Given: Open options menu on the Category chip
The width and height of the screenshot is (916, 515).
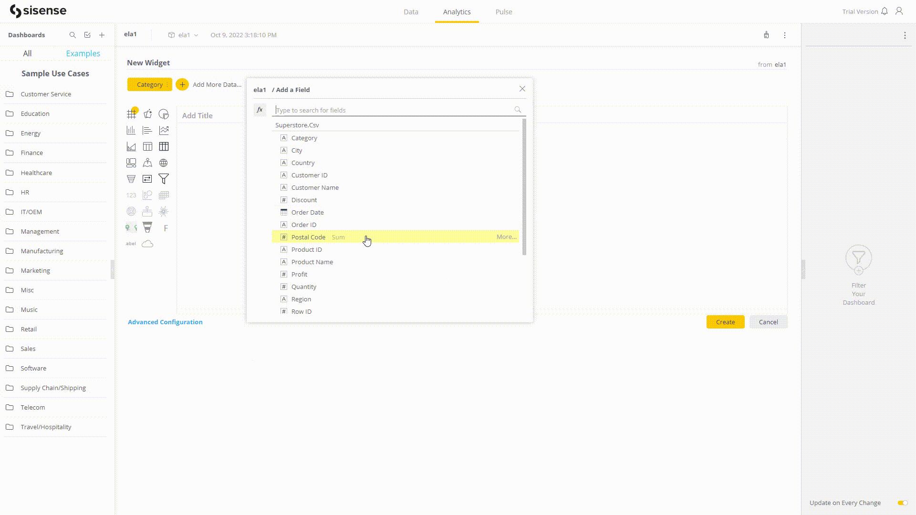Looking at the screenshot, I should pyautogui.click(x=166, y=84).
